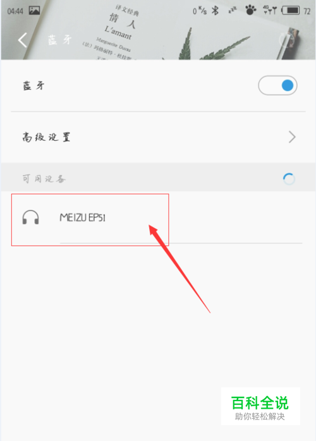Tap the network speed indicator

200,11
